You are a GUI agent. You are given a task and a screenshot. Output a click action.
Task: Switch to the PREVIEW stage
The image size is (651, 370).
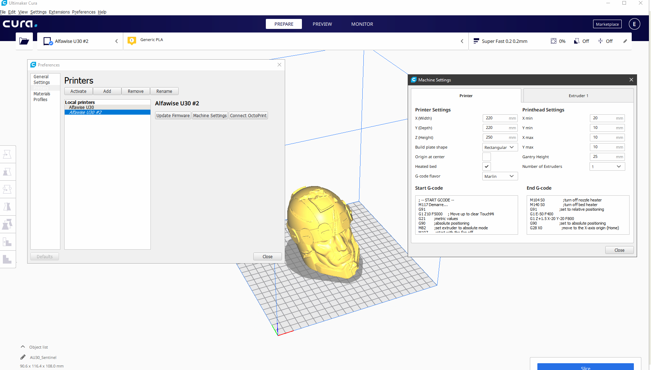(x=322, y=24)
